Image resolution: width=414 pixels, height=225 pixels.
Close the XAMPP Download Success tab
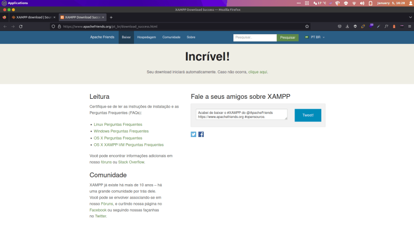pyautogui.click(x=103, y=18)
